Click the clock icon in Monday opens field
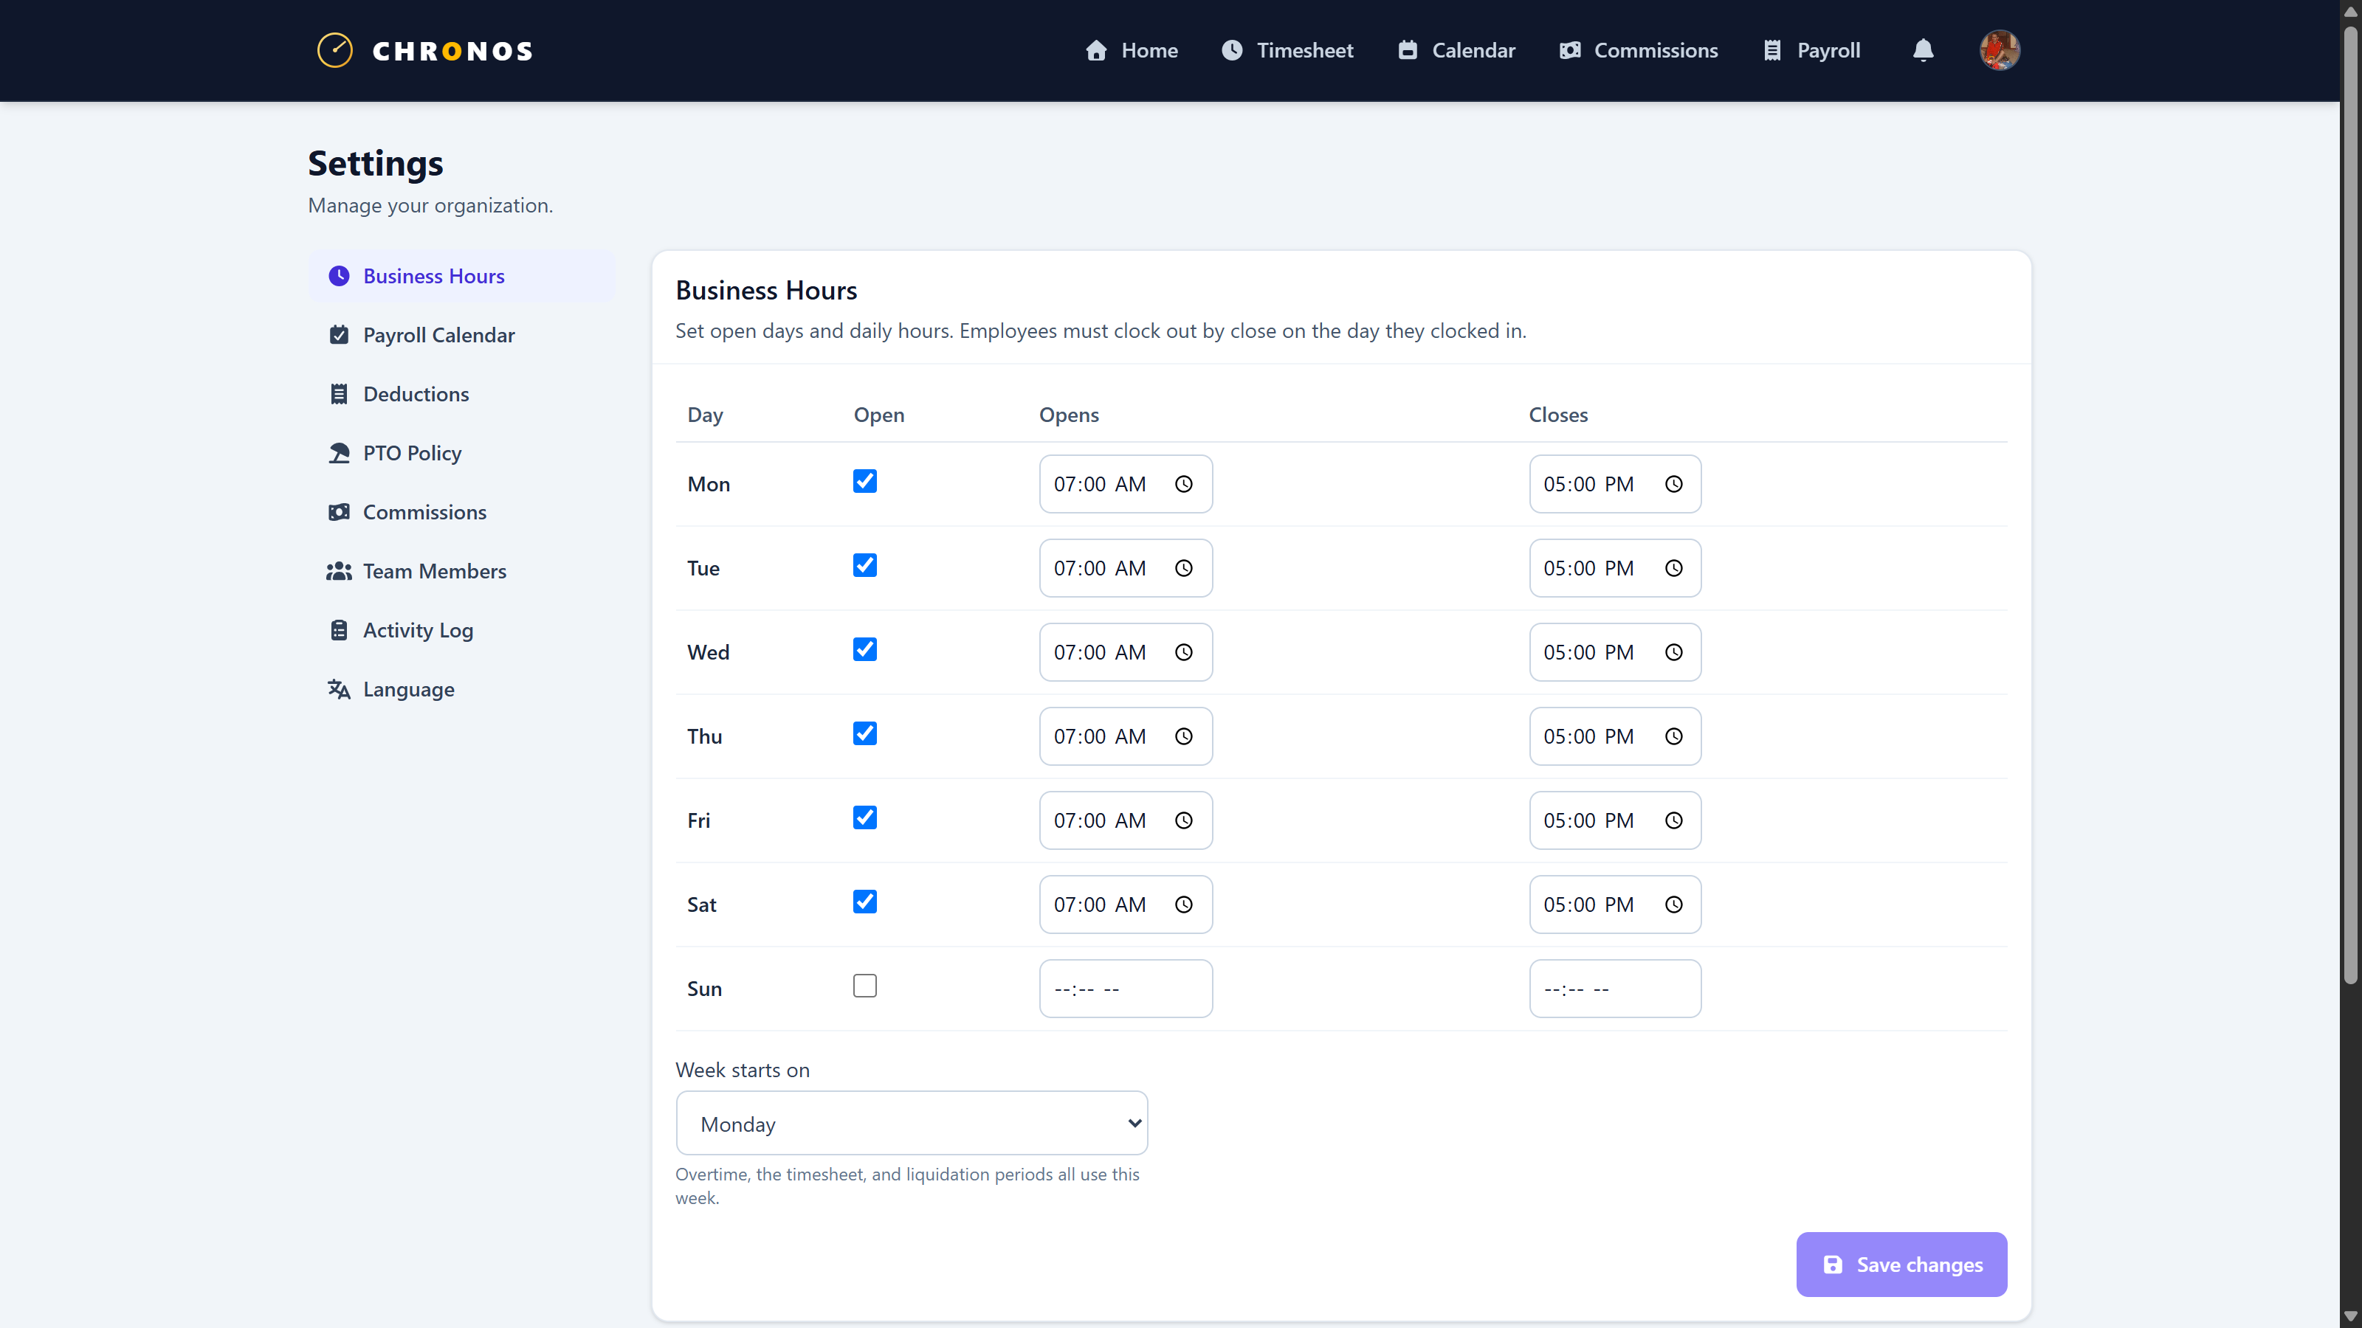 point(1184,484)
